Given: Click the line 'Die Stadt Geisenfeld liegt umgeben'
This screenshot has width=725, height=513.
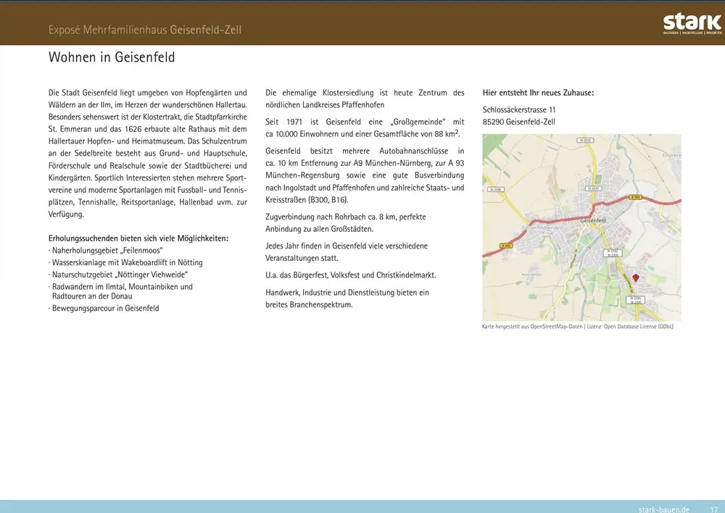Looking at the screenshot, I should coord(147,93).
